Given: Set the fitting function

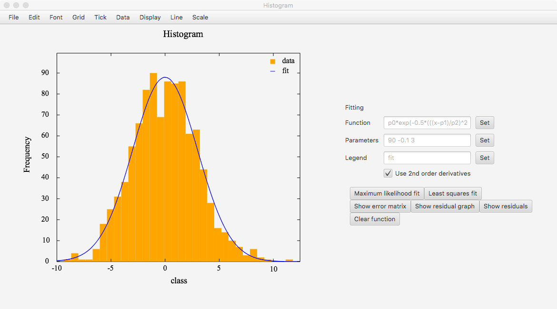Looking at the screenshot, I should pyautogui.click(x=485, y=122).
